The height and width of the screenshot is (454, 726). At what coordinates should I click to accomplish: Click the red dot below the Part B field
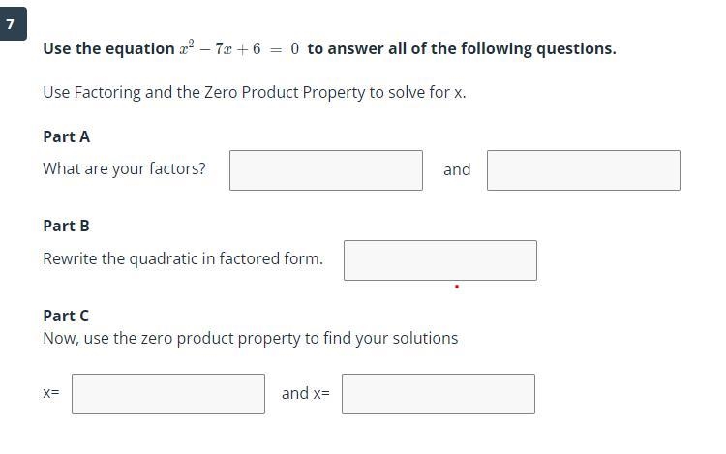click(457, 287)
